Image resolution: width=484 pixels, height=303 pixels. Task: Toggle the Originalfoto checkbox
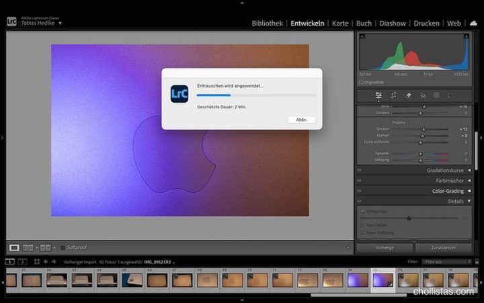pos(361,83)
